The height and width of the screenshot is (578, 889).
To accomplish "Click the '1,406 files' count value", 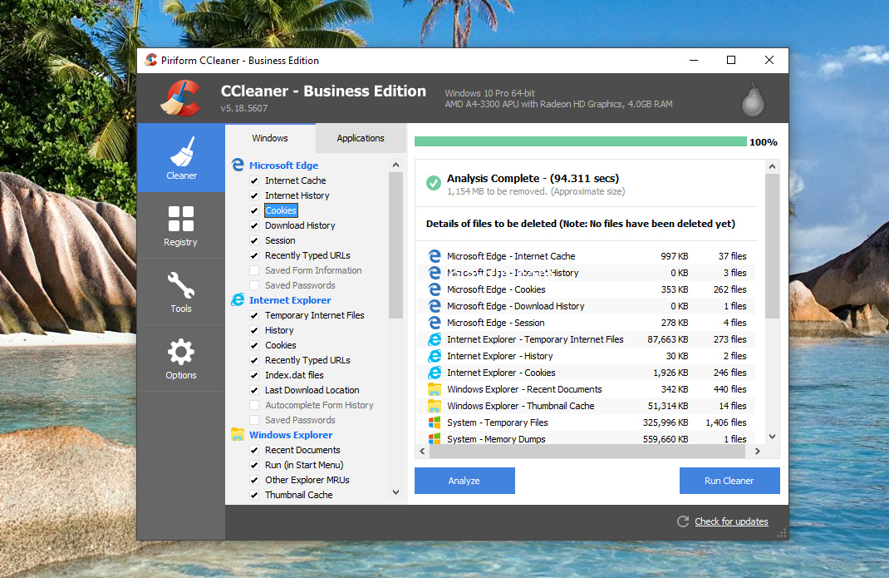I will [x=725, y=422].
